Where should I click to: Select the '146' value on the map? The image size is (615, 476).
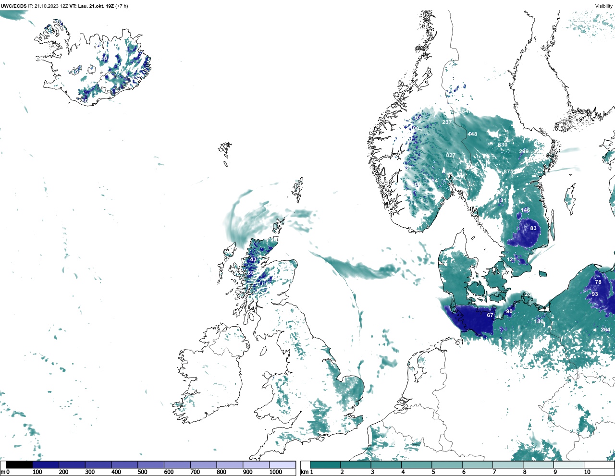[x=526, y=210]
